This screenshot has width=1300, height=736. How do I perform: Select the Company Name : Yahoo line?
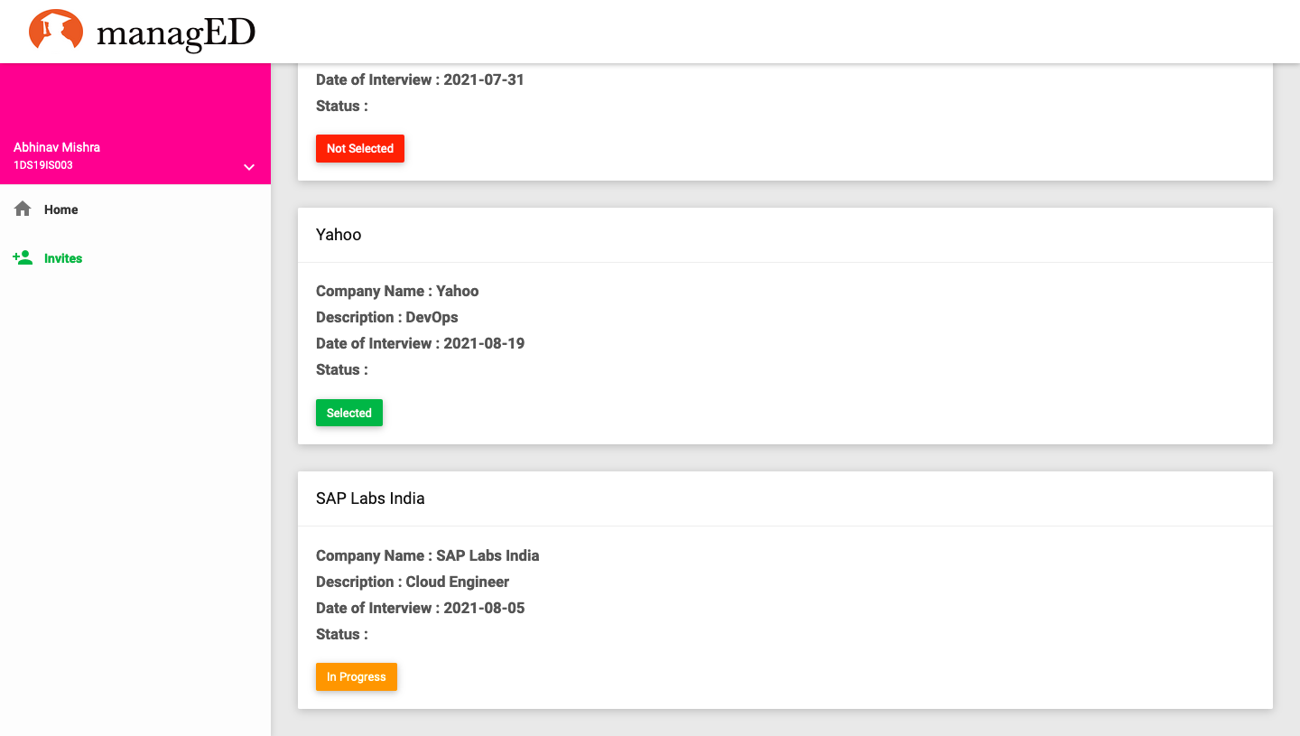click(x=397, y=291)
